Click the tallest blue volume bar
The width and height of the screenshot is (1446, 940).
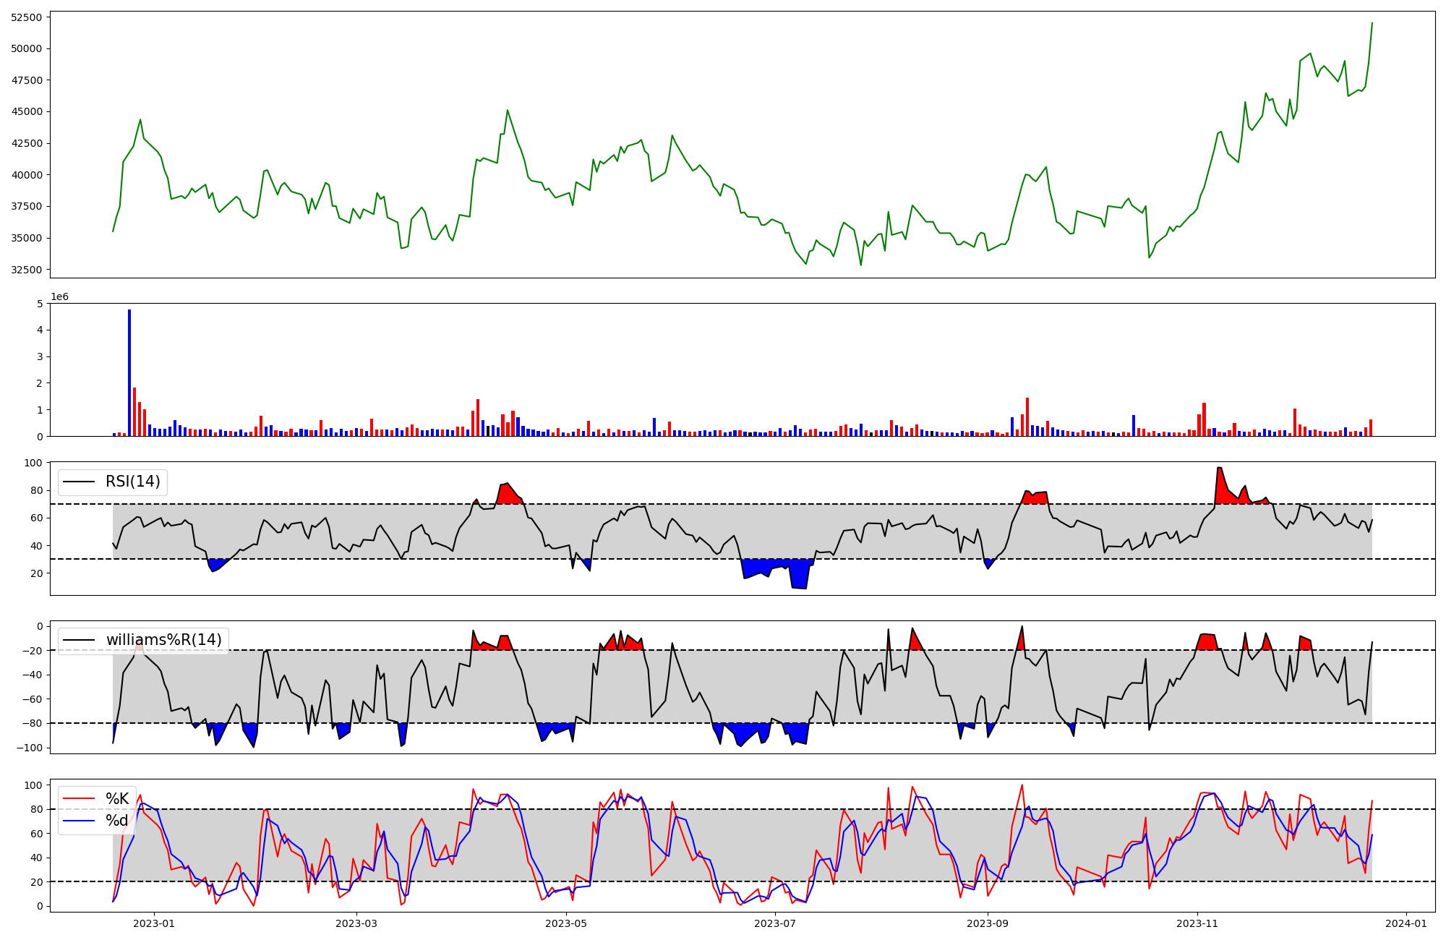pyautogui.click(x=129, y=372)
